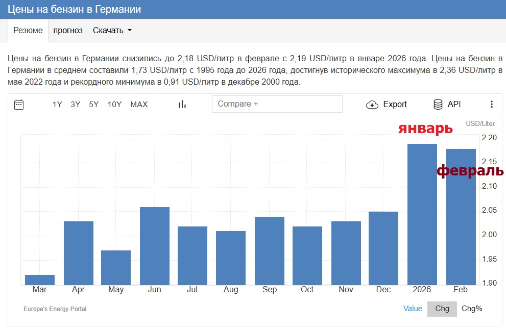The image size is (506, 331).
Task: Select the 5Y time range
Action: [x=94, y=105]
